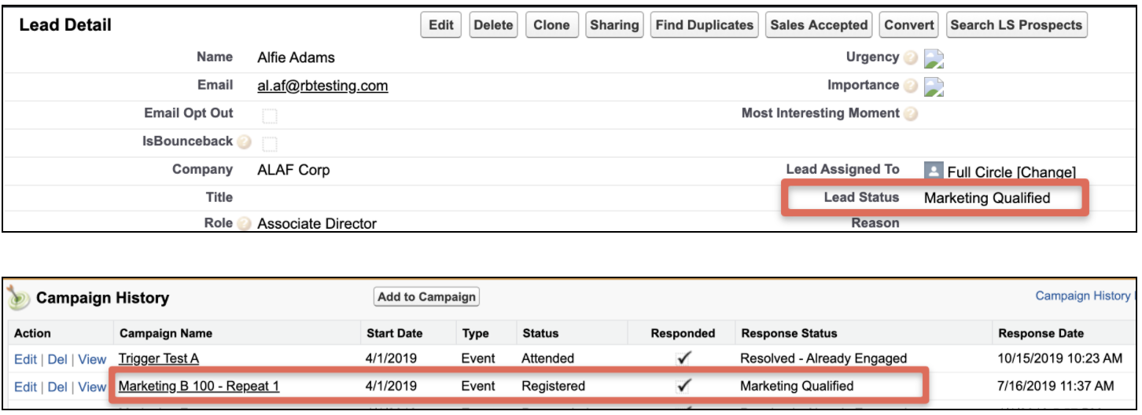This screenshot has height=415, width=1142.
Task: Click the Lead Status value Marketing Qualified
Action: (987, 198)
